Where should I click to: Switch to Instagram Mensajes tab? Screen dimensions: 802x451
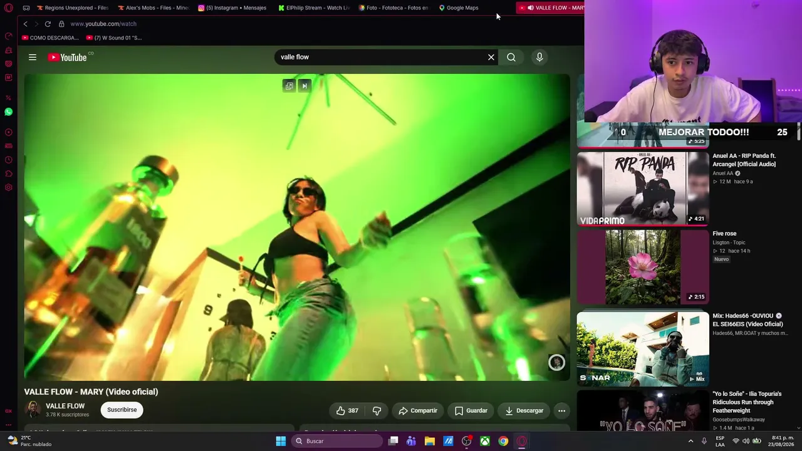(x=234, y=8)
